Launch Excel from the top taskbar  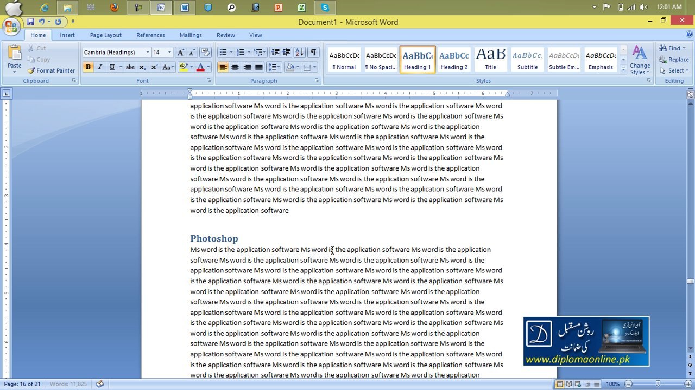click(301, 8)
